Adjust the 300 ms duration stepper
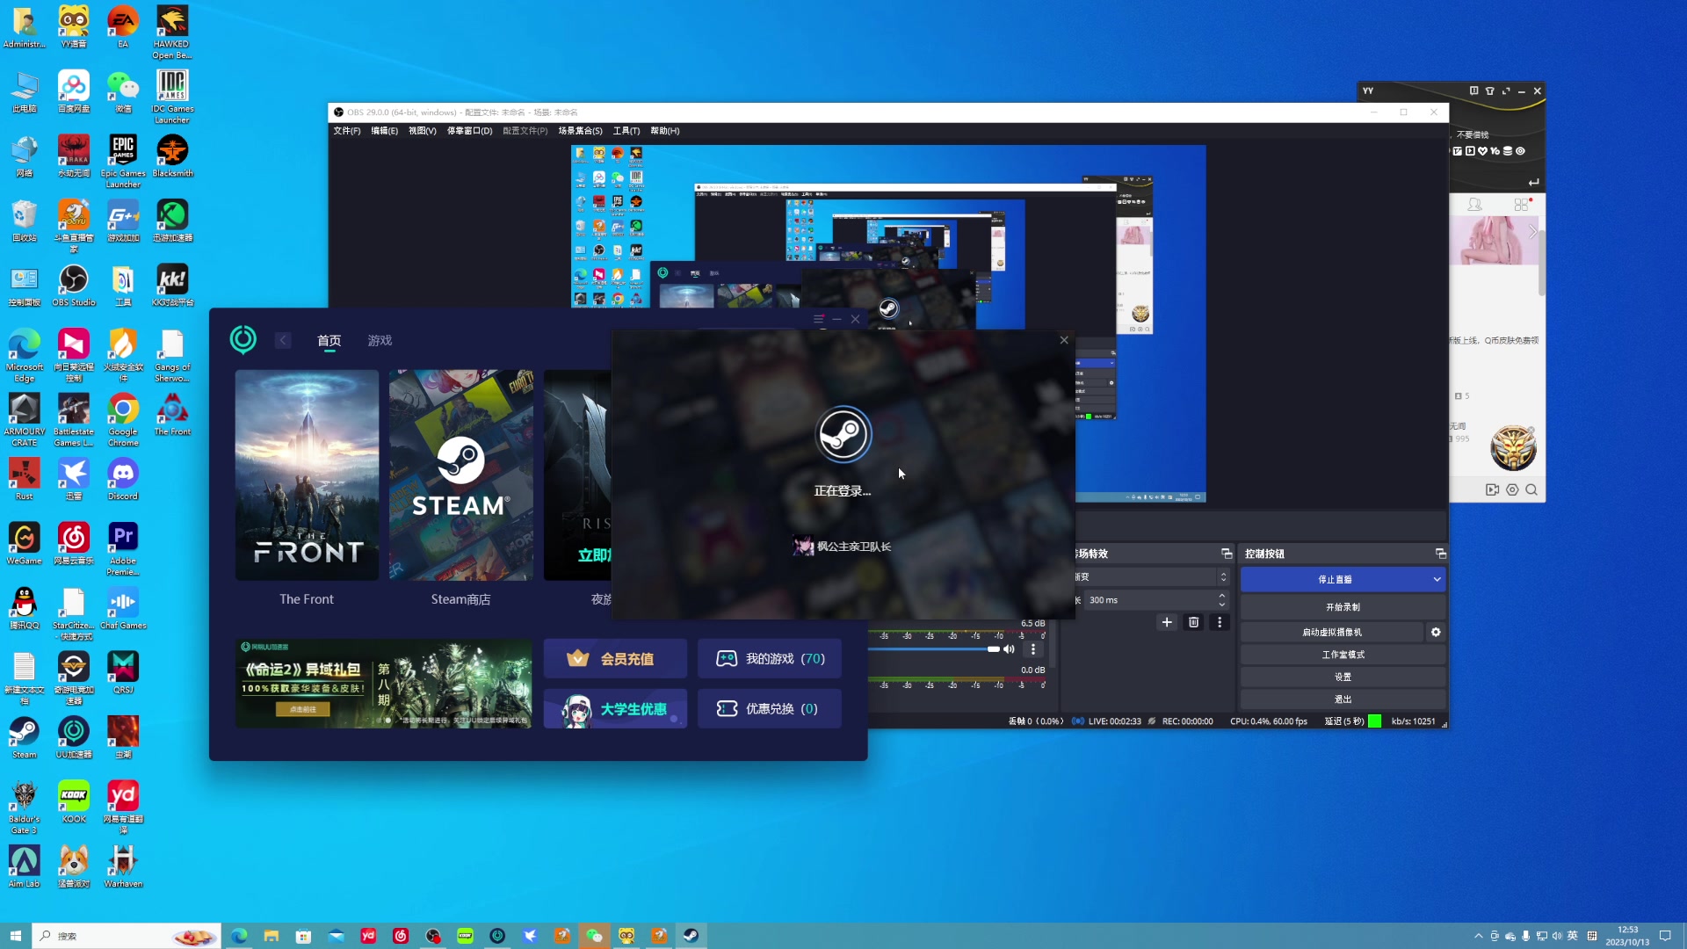Viewport: 1687px width, 949px height. coord(1221,600)
